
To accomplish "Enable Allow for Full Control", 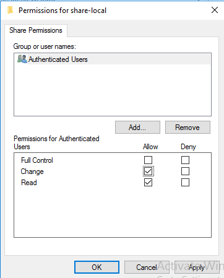I will tap(148, 160).
